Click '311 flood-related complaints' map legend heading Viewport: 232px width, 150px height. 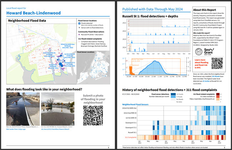coord(90,39)
